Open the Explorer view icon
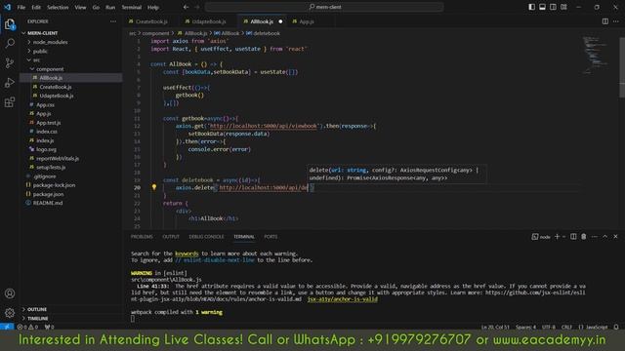The image size is (625, 351). [10, 24]
